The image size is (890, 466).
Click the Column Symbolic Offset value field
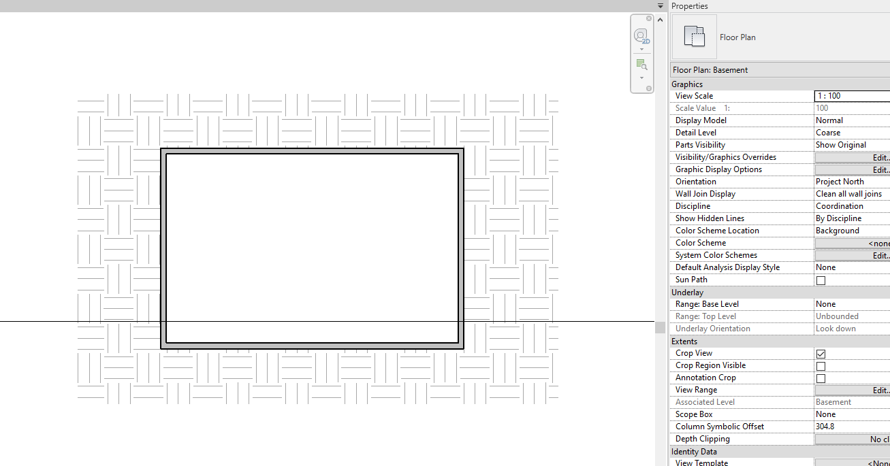(x=844, y=427)
